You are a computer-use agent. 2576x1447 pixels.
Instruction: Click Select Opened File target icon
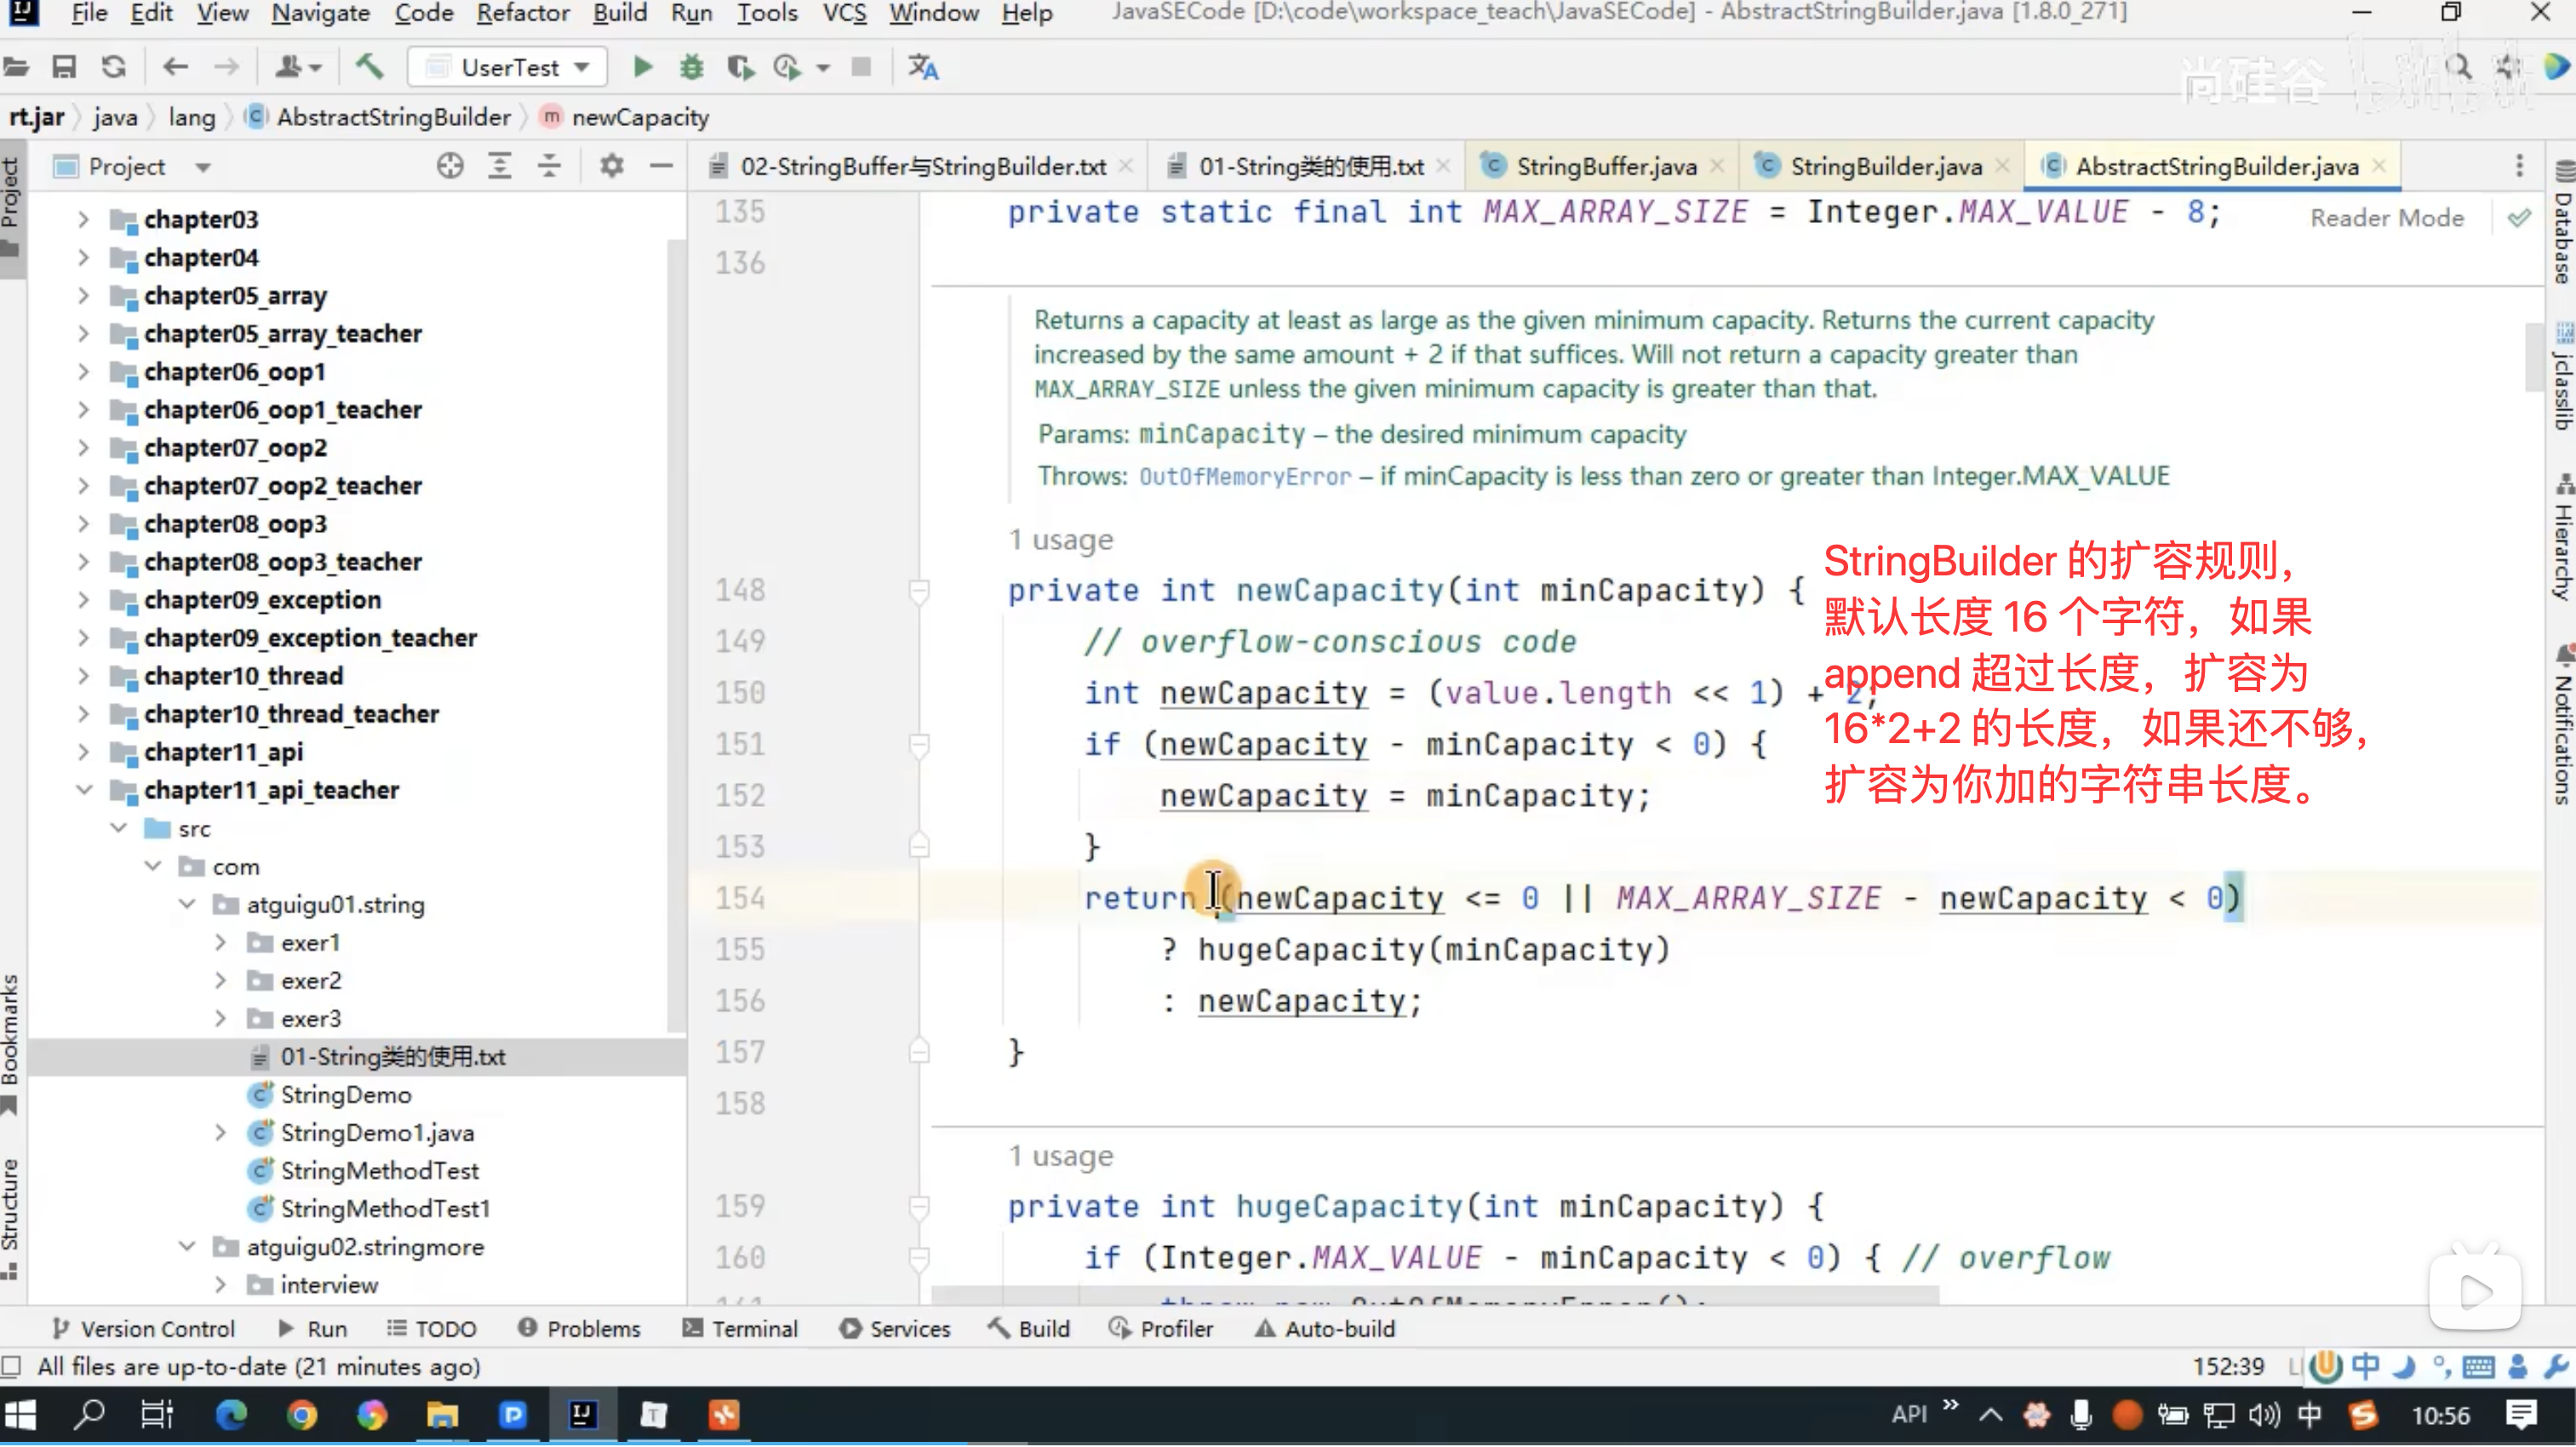click(x=450, y=166)
